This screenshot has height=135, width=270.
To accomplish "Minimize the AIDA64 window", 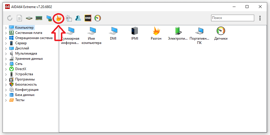I will (234, 7).
